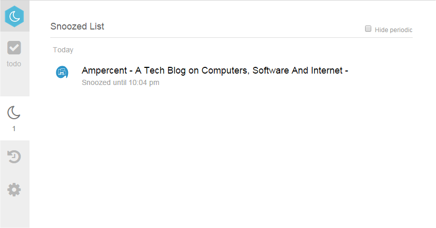436x228 pixels.
Task: Switch to the todo tab label
Action: pos(14,64)
